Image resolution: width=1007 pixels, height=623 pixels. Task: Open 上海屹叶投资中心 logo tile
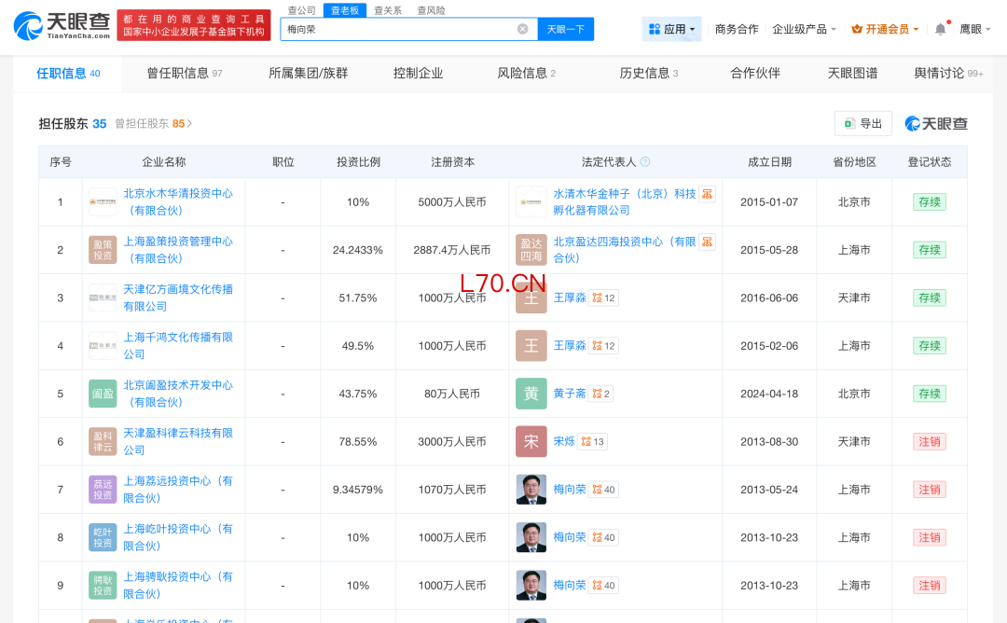tap(103, 537)
